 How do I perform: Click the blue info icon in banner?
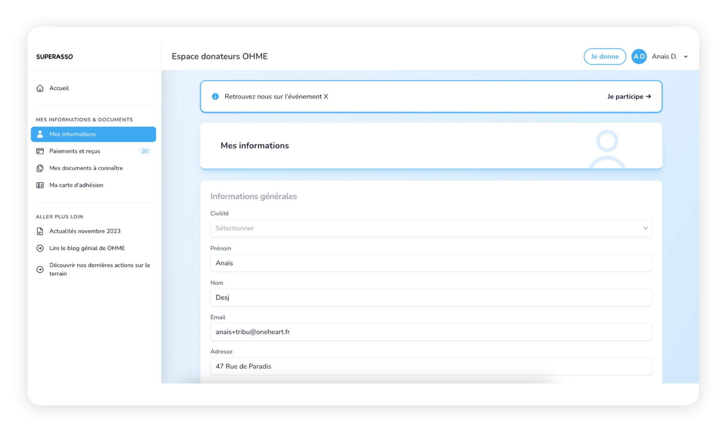coord(215,96)
